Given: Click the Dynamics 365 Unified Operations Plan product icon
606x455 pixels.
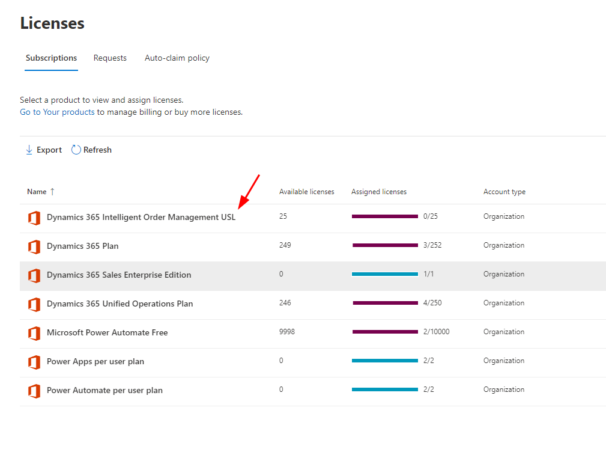Looking at the screenshot, I should 34,304.
